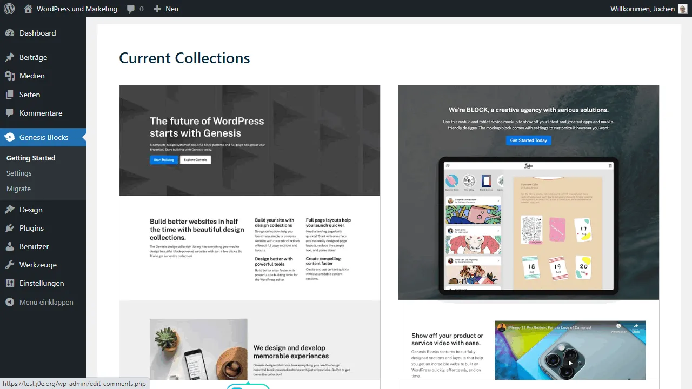Viewport: 692px width, 389px height.
Task: Click the Werkzeuge wrench icon
Action: coord(10,265)
